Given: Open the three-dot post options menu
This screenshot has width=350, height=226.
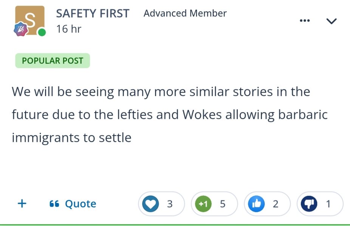Looking at the screenshot, I should tap(305, 21).
